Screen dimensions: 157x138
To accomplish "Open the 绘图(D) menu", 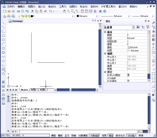I will click(73, 7).
